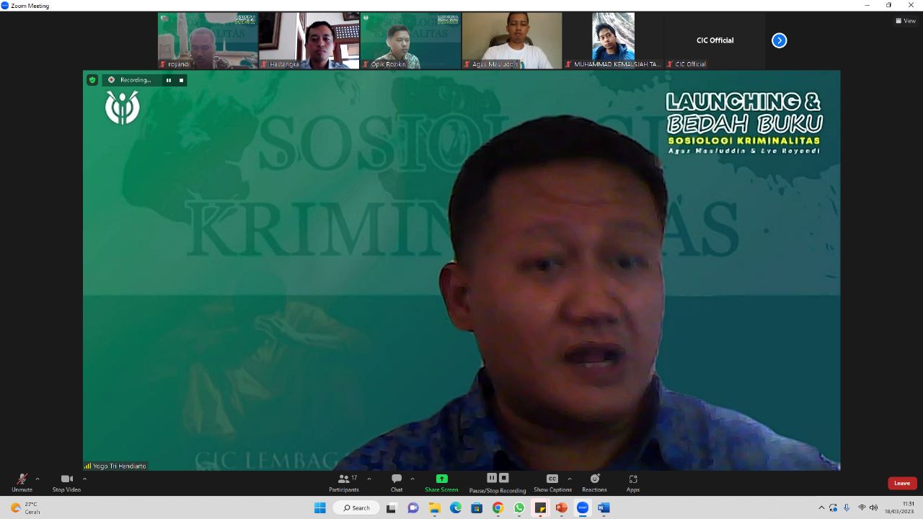The width and height of the screenshot is (923, 519).
Task: Select royandi's video thumbnail
Action: click(x=208, y=40)
